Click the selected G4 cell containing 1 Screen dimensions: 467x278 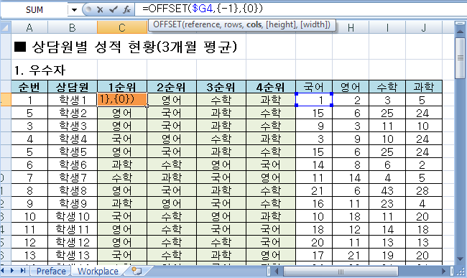coord(314,100)
